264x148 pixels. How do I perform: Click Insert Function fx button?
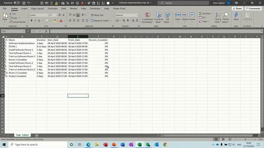46,31
